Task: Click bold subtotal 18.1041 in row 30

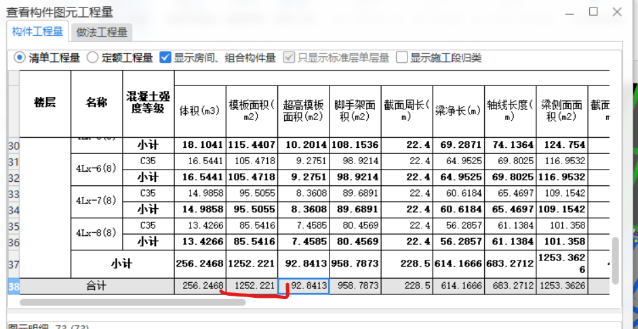Action: 200,145
